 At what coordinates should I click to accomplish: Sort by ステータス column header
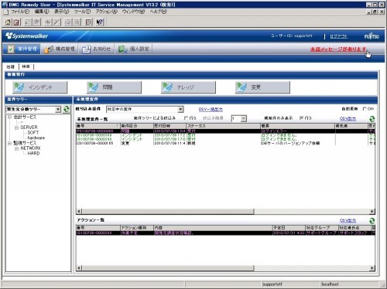coord(224,126)
